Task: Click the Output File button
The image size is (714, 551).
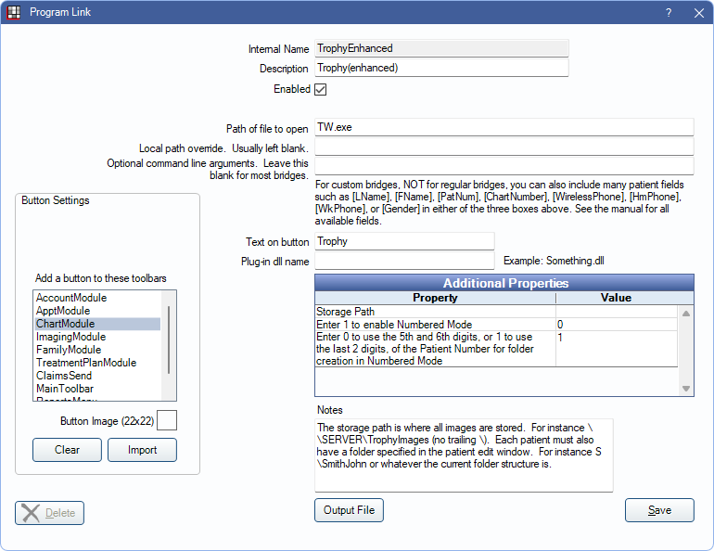Action: (x=349, y=510)
